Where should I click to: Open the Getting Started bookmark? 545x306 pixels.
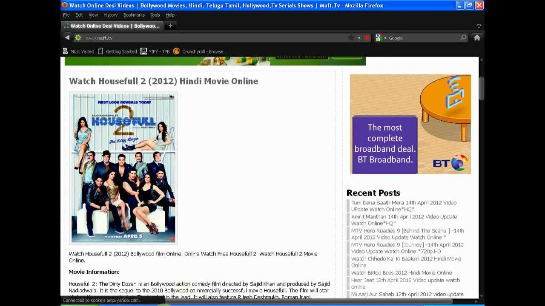coord(117,51)
